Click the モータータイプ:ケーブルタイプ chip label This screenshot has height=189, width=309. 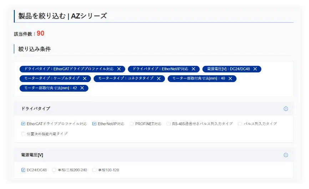point(52,78)
